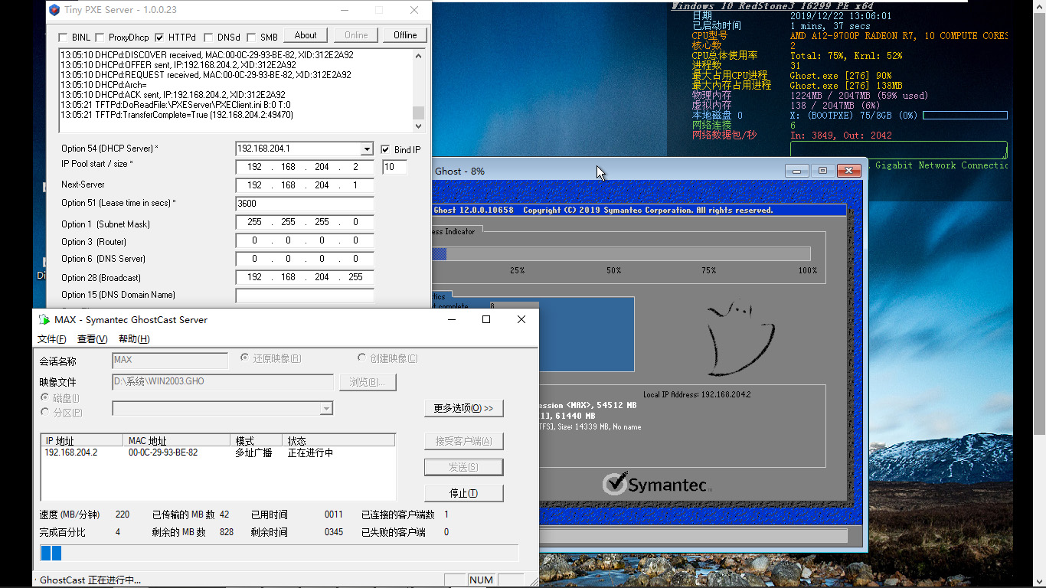Screen dimensions: 1046x588
Task: Click the Option 3 Router IP field
Action: pyautogui.click(x=305, y=240)
